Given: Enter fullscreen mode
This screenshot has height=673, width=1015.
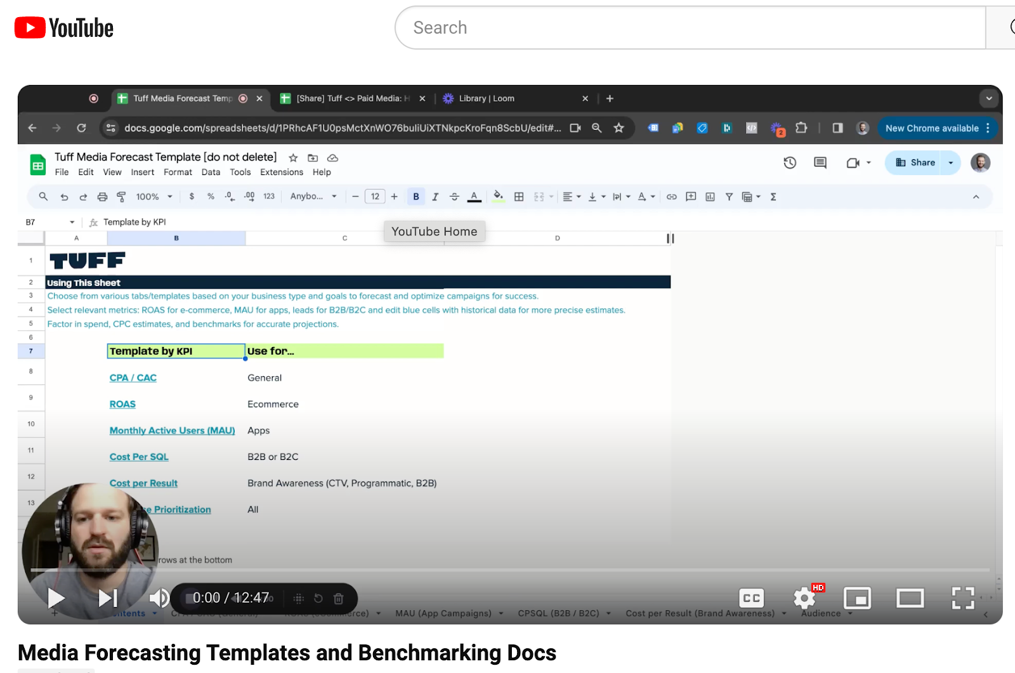Looking at the screenshot, I should pos(962,598).
